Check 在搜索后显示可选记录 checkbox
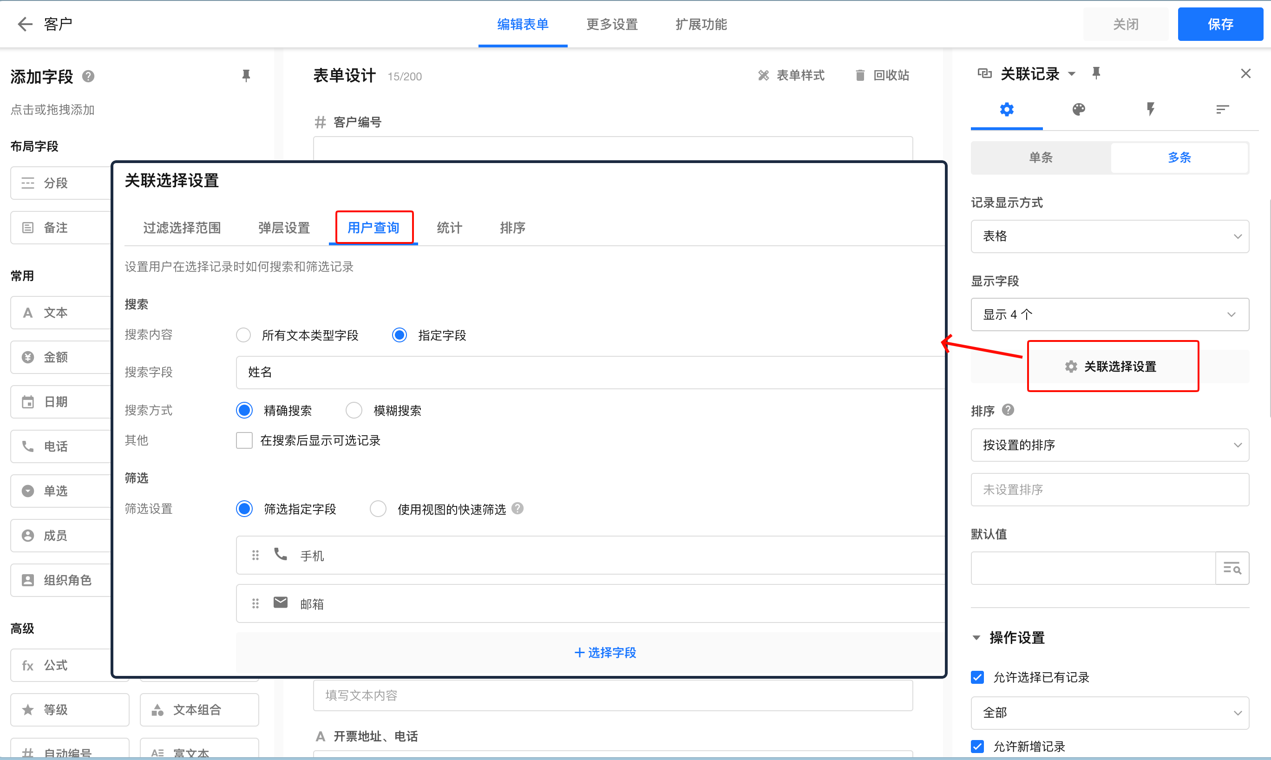This screenshot has height=760, width=1271. click(x=244, y=440)
